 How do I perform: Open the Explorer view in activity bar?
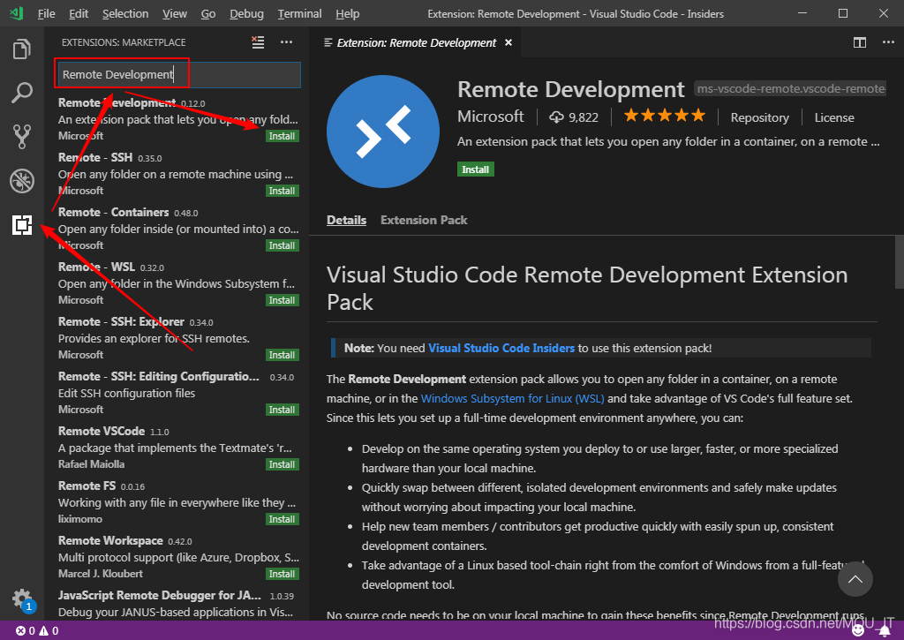[x=22, y=49]
